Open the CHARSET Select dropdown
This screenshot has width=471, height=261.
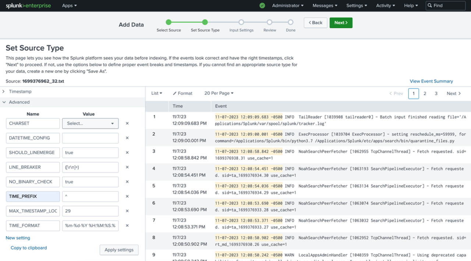point(90,123)
